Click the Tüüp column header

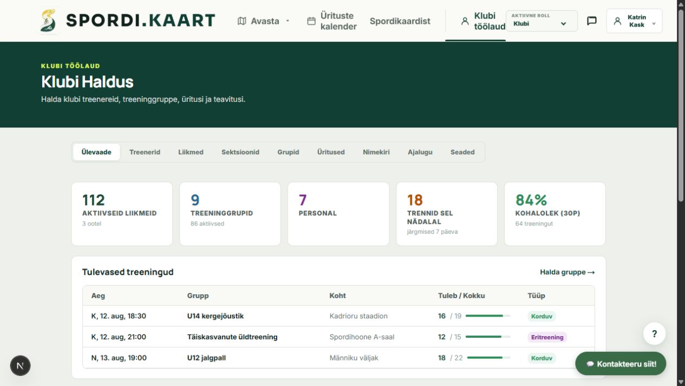click(x=537, y=295)
